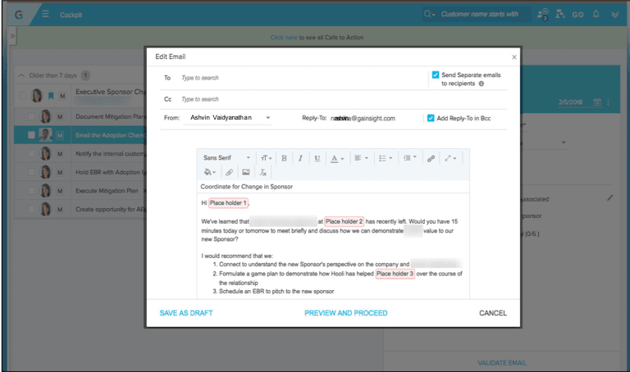Check the Email the Adoption task checkbox
Viewport: 630px width, 372px height.
[31, 134]
